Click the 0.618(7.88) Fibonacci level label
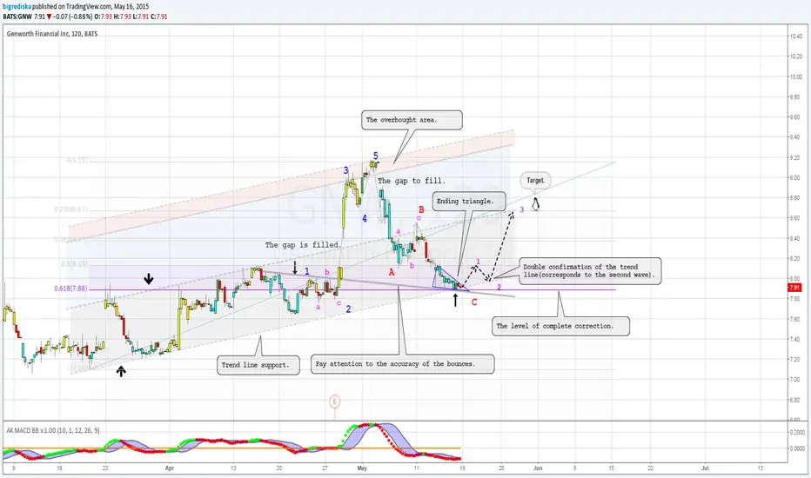 tap(70, 289)
